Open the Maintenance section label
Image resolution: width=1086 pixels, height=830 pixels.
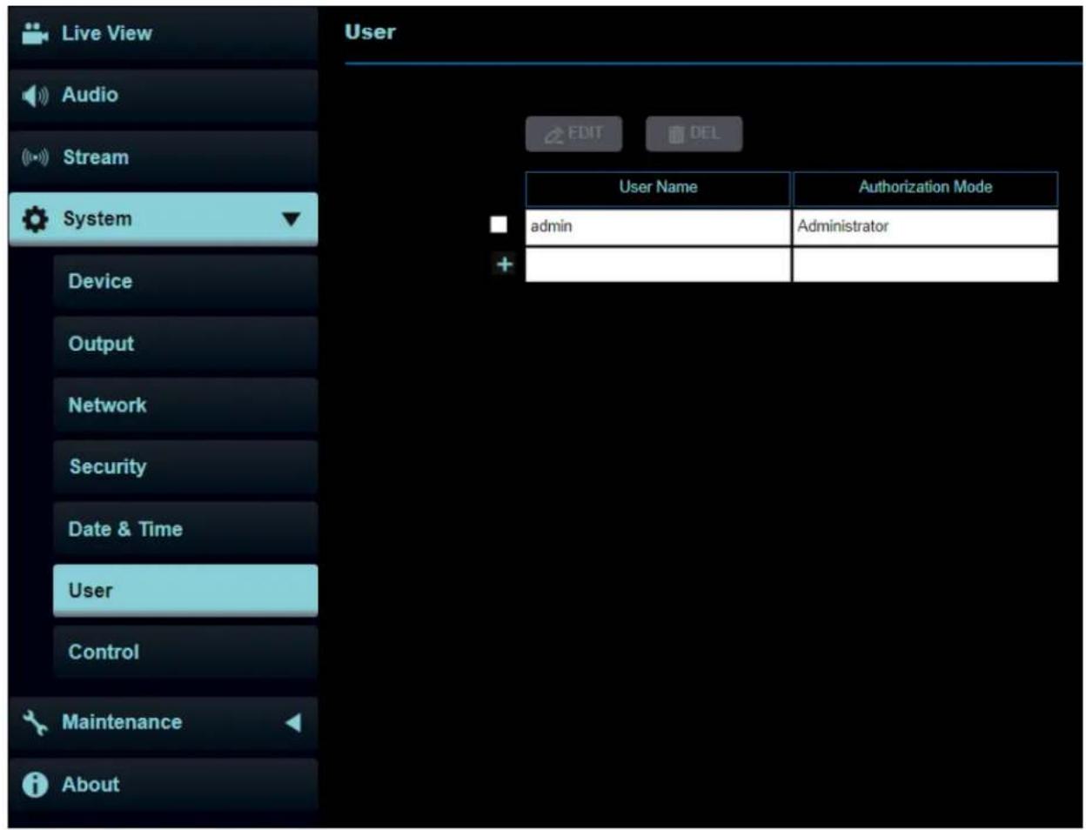point(122,722)
